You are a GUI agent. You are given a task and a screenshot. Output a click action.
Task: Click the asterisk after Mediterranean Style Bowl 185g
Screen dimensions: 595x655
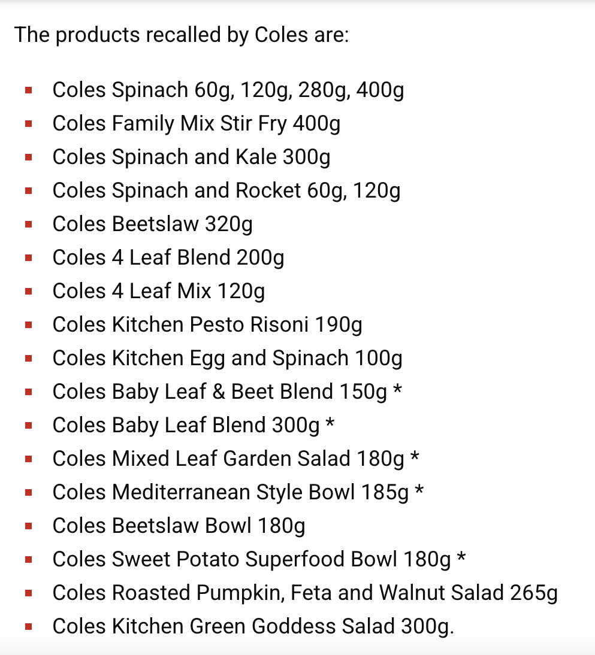tap(419, 490)
